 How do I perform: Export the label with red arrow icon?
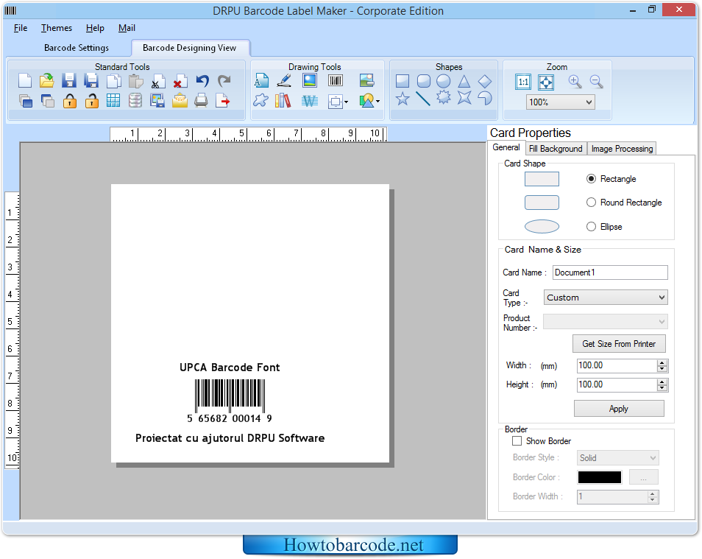click(222, 101)
